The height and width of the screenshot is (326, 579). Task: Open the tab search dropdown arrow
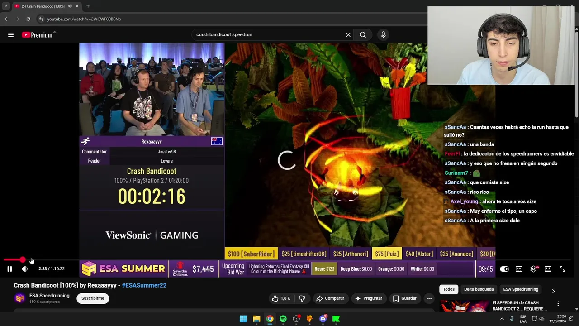[5, 6]
